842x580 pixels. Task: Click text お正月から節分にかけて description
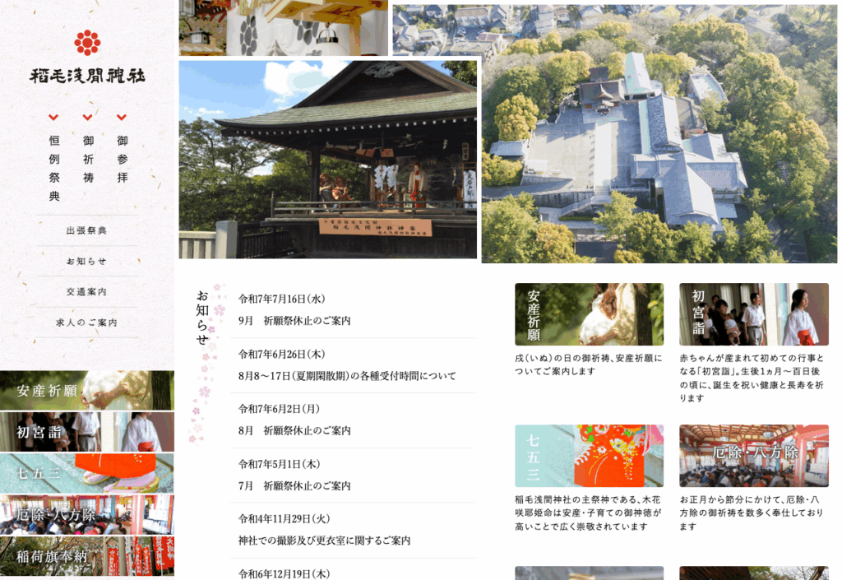[752, 513]
